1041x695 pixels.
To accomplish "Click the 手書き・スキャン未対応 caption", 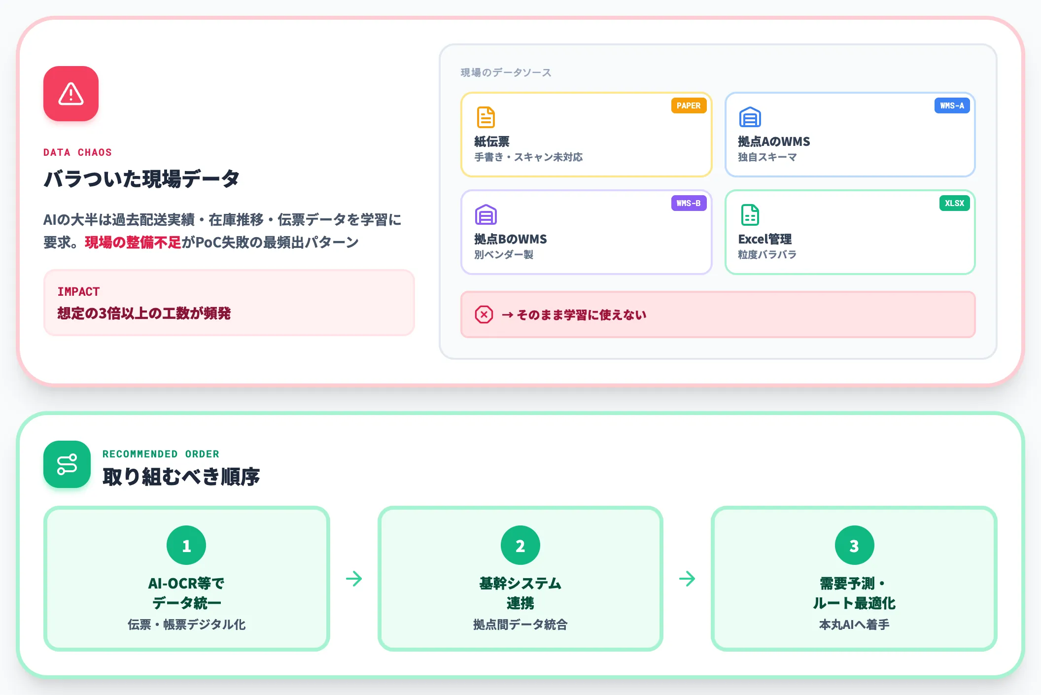I will click(x=528, y=157).
